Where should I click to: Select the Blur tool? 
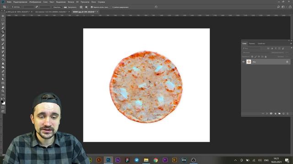point(3,63)
